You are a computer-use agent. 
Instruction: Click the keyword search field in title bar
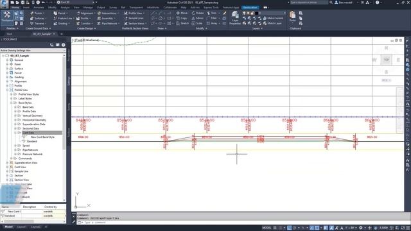pos(309,3)
